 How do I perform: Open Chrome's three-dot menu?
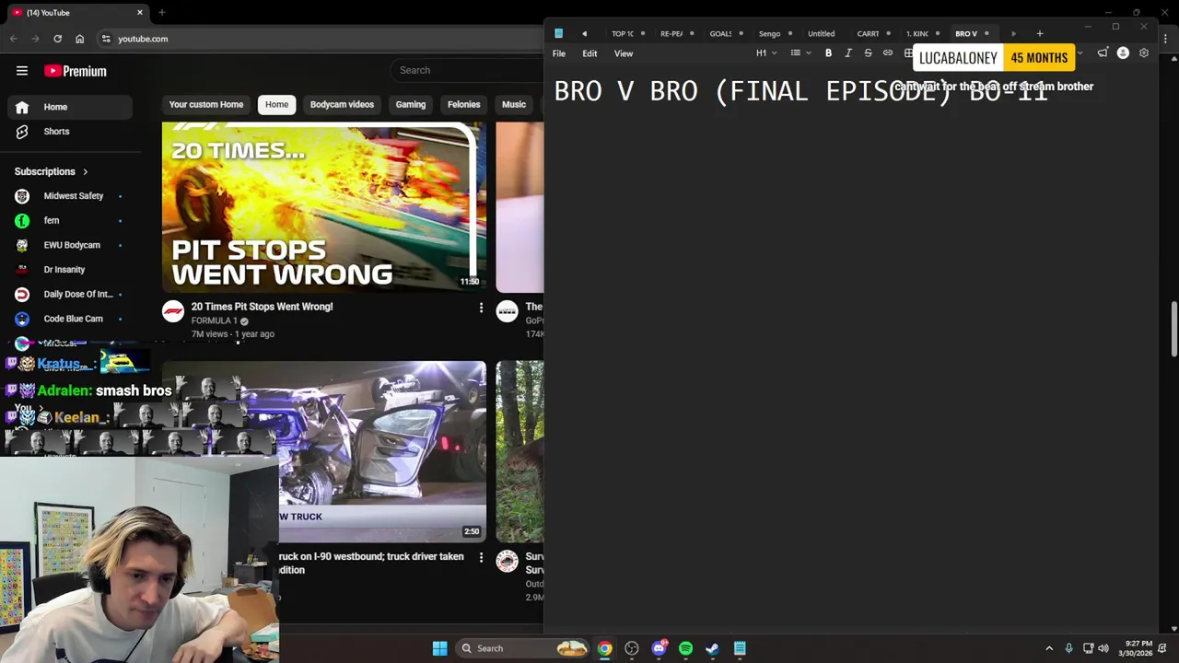(1166, 39)
